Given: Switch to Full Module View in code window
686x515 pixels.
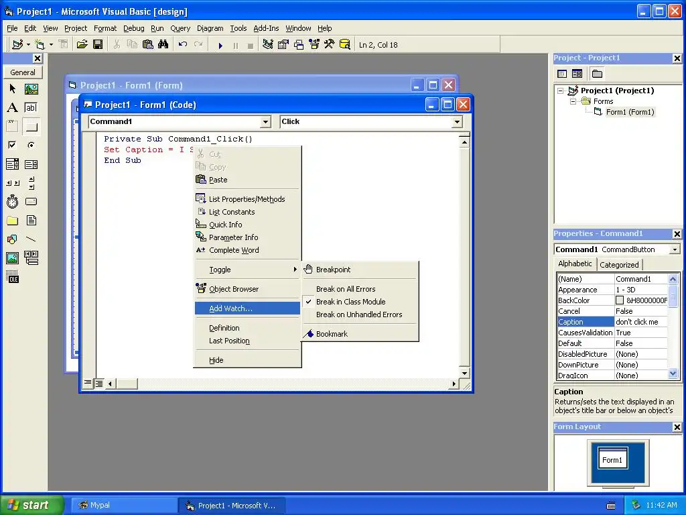Looking at the screenshot, I should click(x=99, y=383).
